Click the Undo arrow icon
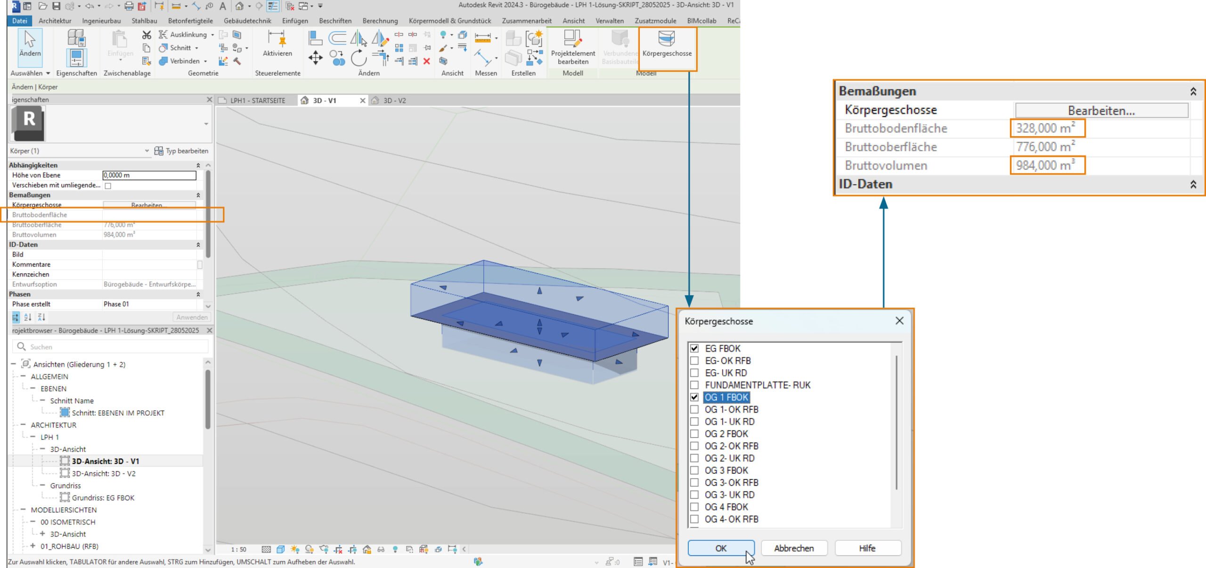This screenshot has width=1206, height=568. [89, 6]
